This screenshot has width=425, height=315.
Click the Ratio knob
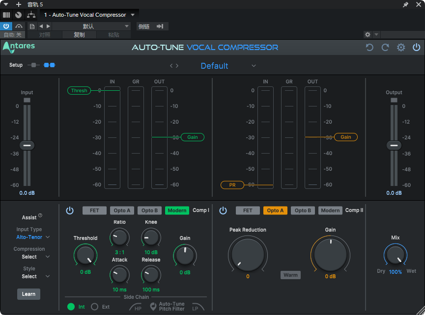click(119, 237)
